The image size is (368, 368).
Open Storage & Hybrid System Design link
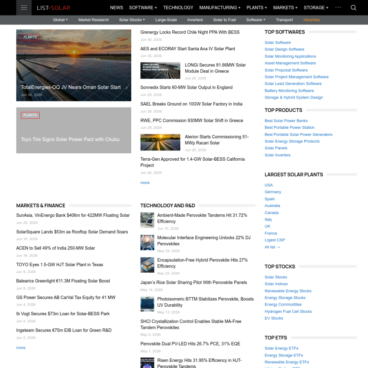coord(294,97)
